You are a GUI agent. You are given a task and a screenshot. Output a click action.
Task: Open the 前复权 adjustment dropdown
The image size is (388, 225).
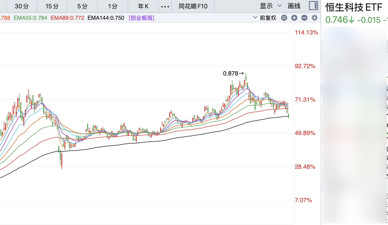coord(265,18)
